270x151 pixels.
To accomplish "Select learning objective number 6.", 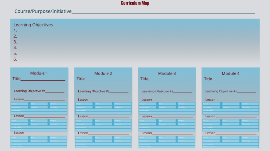I will pos(15,59).
